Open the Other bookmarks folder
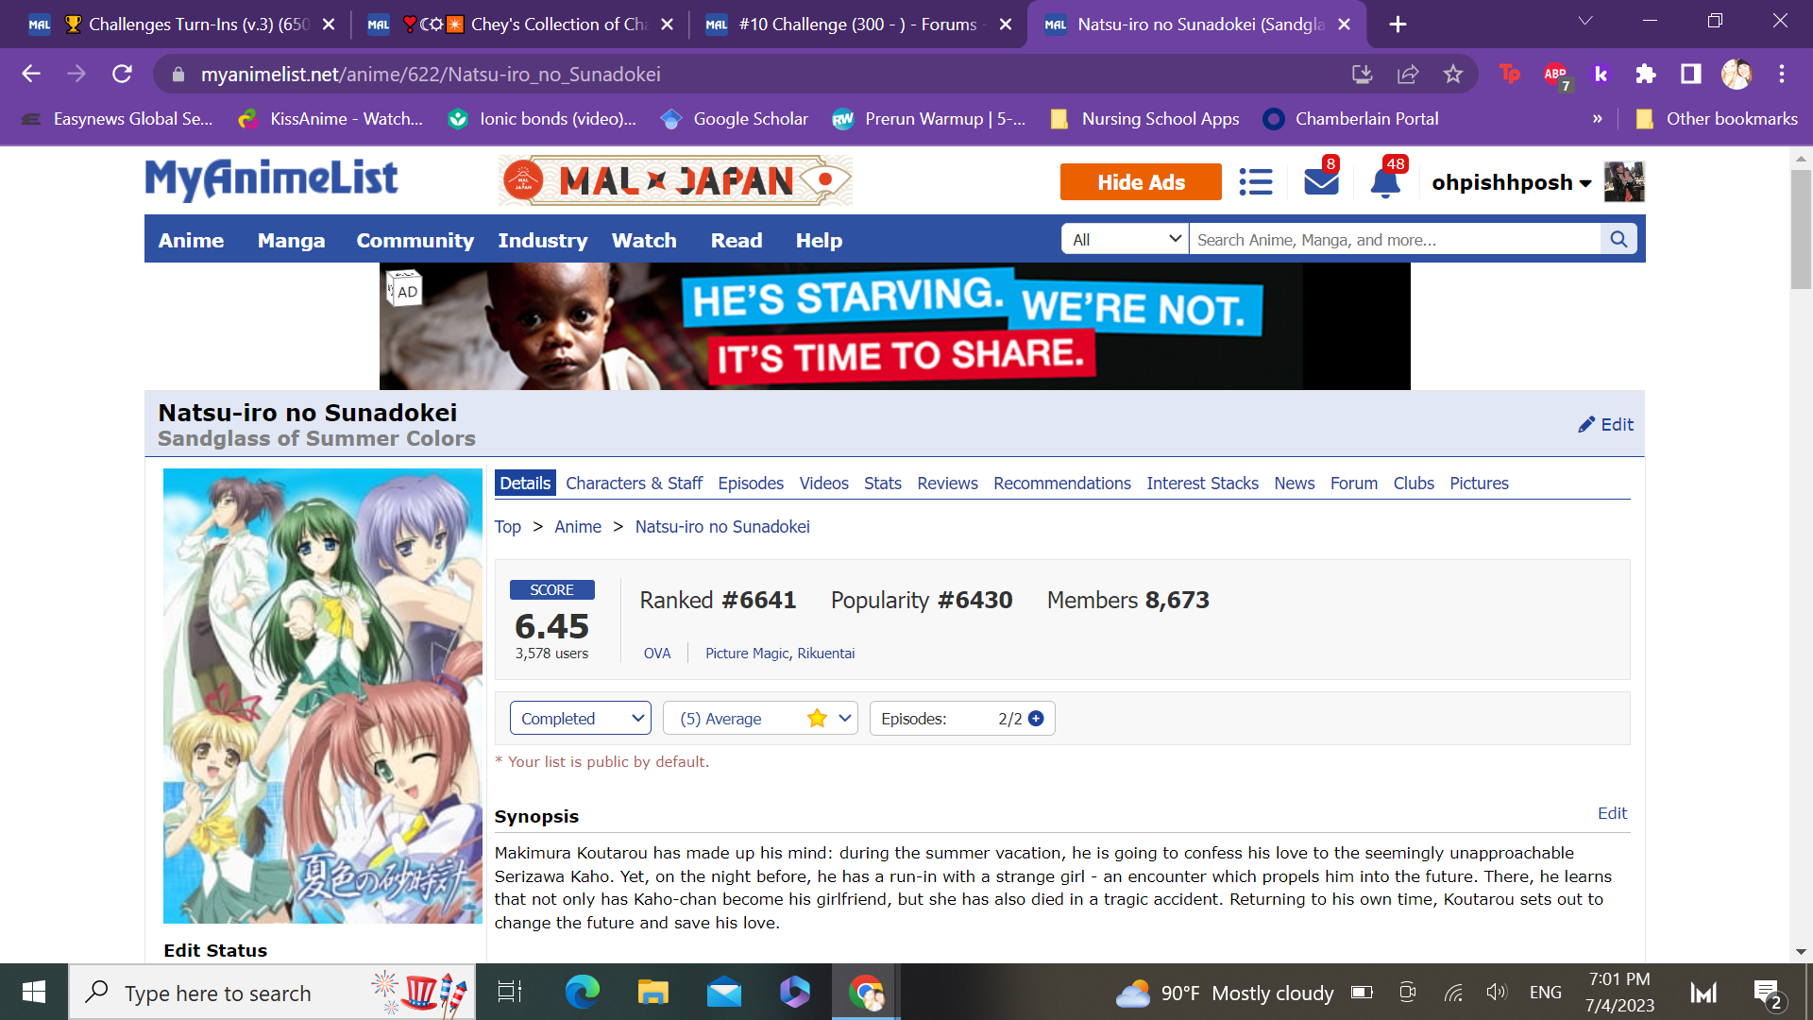Viewport: 1813px width, 1020px height. click(x=1716, y=119)
